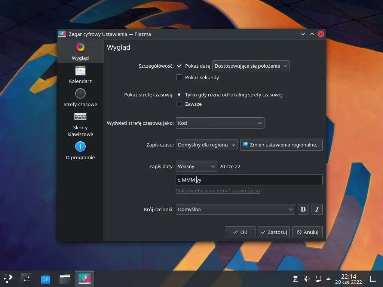Open the network tray icon
Screen dimensions: 383x287
click(318, 278)
